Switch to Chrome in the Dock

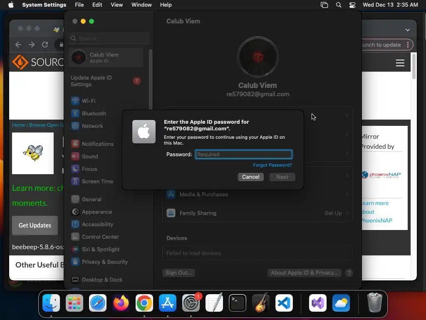[144, 303]
